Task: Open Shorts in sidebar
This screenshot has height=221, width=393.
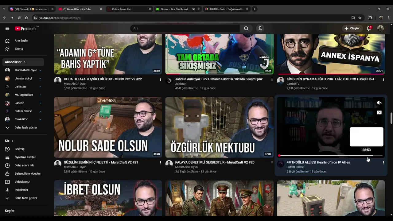Action: click(24, 49)
